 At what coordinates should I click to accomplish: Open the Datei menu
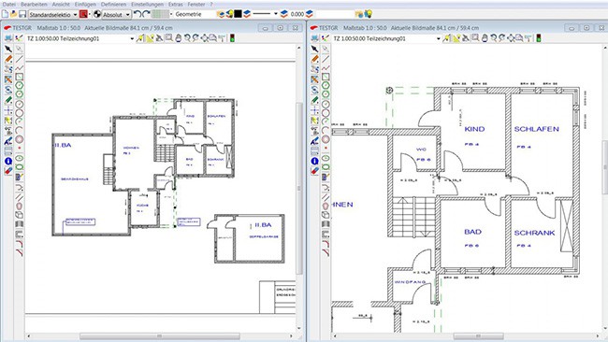click(x=8, y=5)
